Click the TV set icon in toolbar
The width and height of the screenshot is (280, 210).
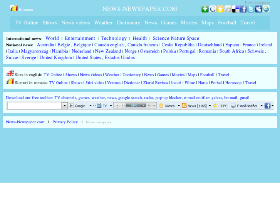[x=99, y=106]
